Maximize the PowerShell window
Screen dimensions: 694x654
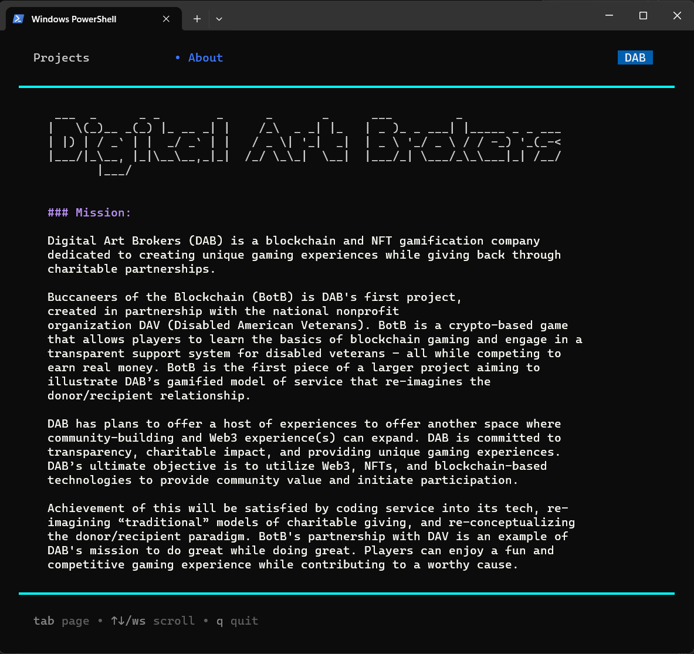tap(643, 15)
